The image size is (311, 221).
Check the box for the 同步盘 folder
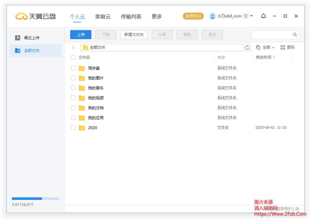click(73, 68)
